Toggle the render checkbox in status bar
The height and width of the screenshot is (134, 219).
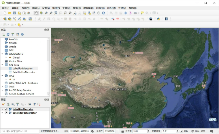pyautogui.click(x=181, y=131)
